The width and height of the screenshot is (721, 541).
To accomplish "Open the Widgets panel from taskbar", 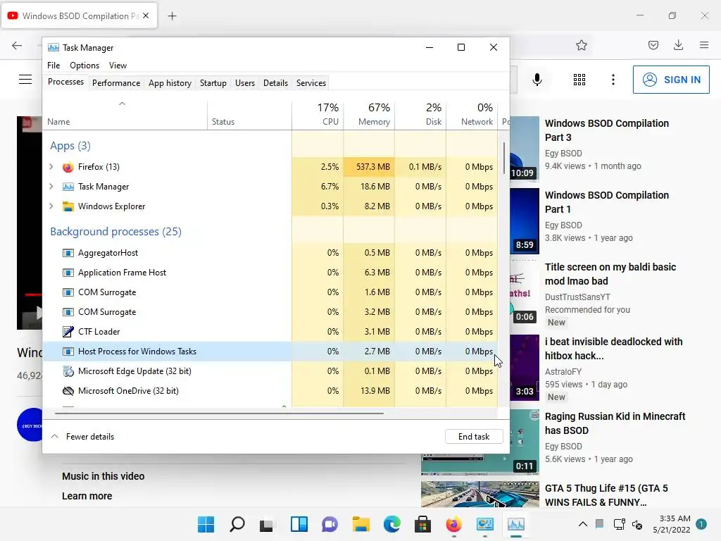I will tap(299, 524).
